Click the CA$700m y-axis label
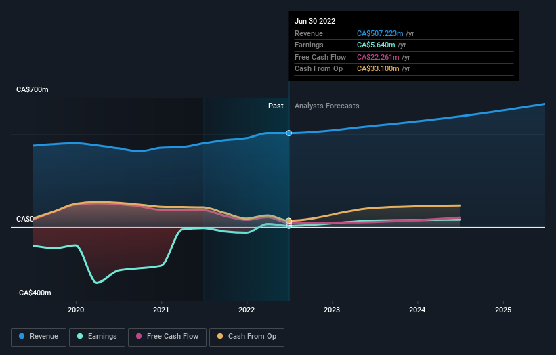 point(33,89)
